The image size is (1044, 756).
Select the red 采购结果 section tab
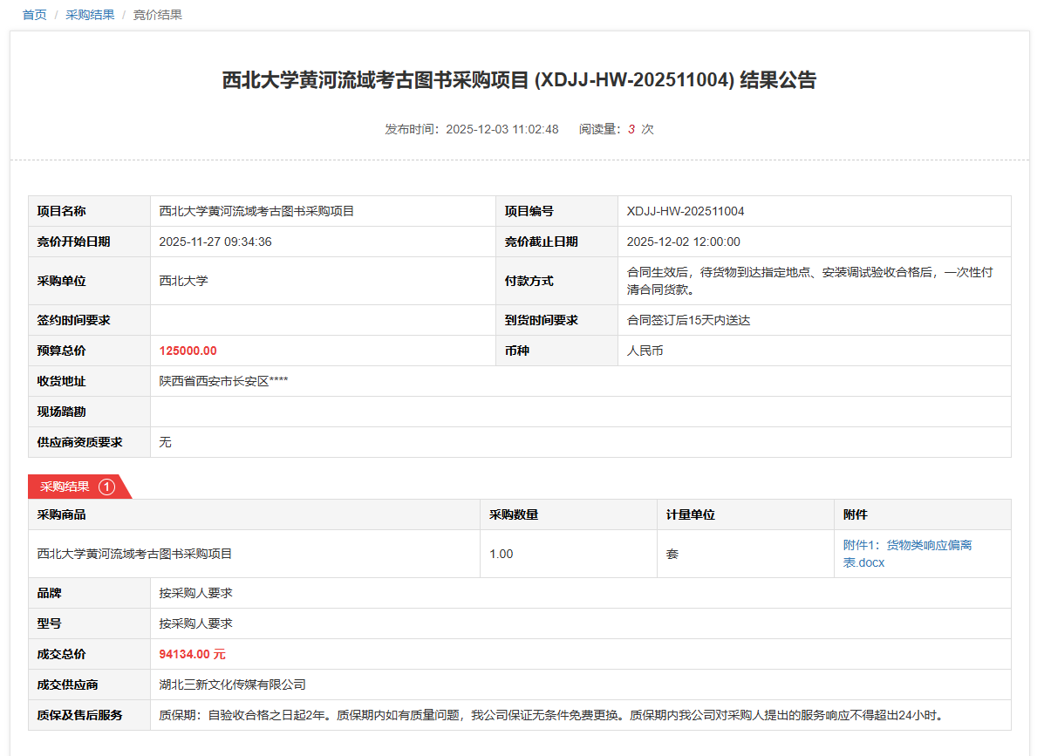[x=65, y=487]
